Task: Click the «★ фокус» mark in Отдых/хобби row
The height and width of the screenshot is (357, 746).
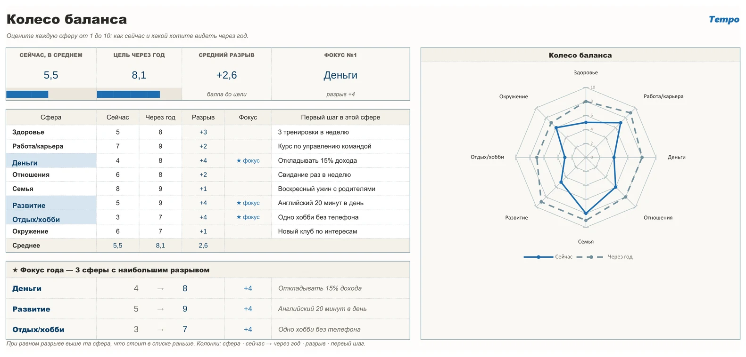Action: pos(248,217)
